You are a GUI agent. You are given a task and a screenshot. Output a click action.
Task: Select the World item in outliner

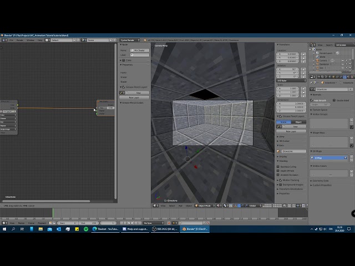[x=322, y=57]
